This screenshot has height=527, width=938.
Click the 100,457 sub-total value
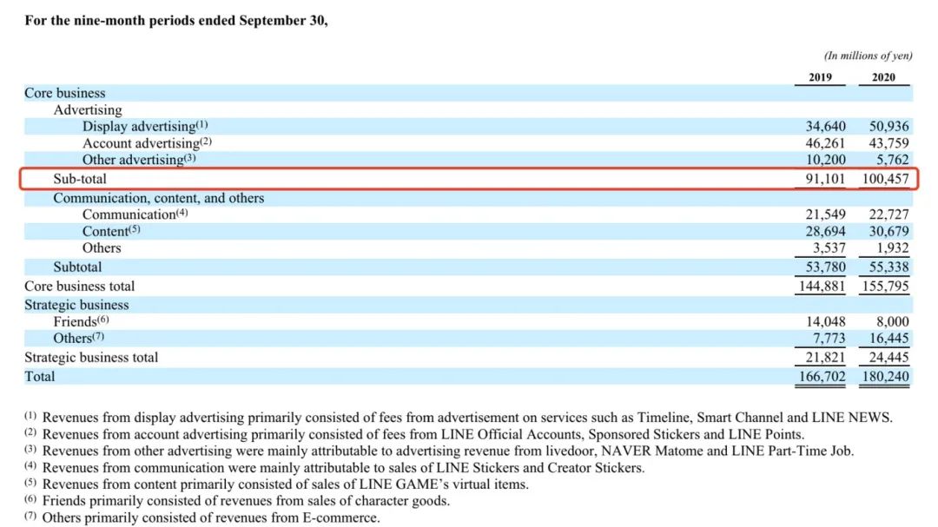885,179
